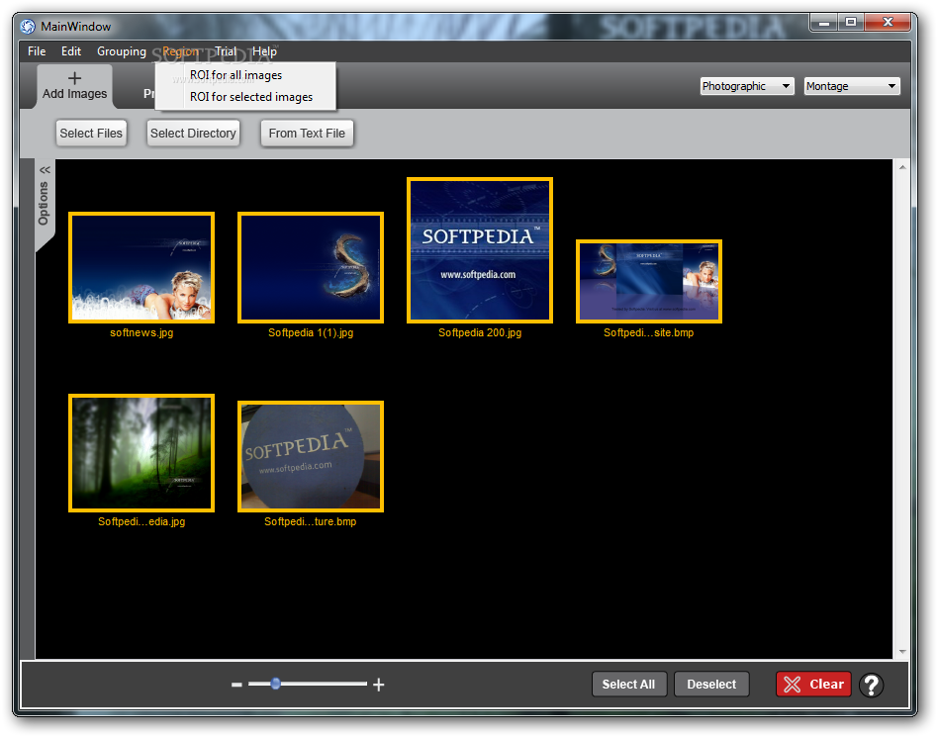Select the Softpedi...site.bmp thumbnail
The image size is (938, 737).
[x=649, y=281]
